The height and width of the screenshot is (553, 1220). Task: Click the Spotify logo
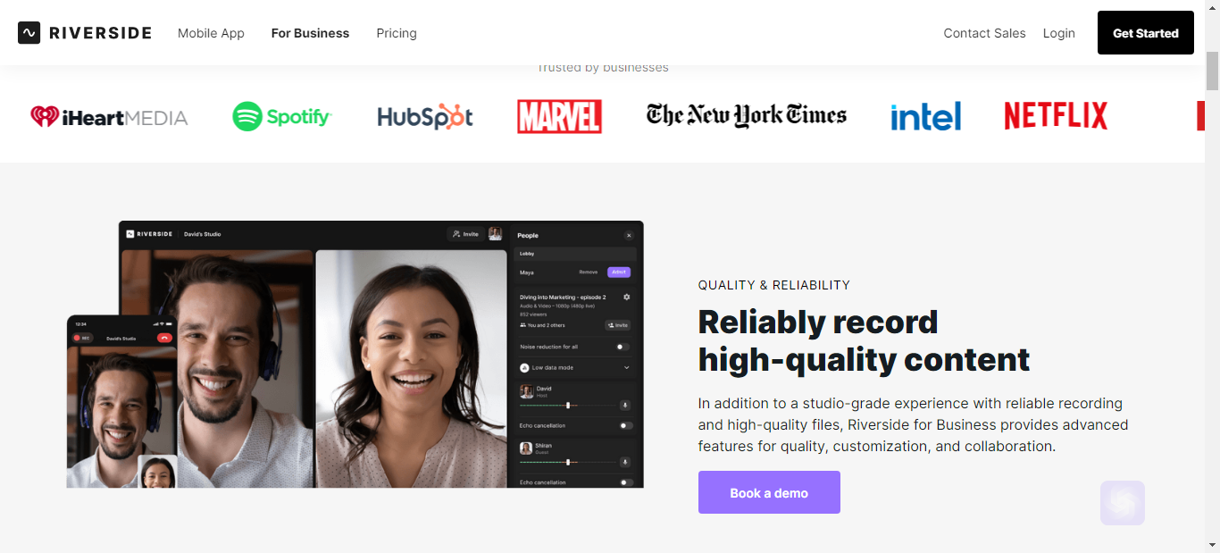click(x=282, y=116)
